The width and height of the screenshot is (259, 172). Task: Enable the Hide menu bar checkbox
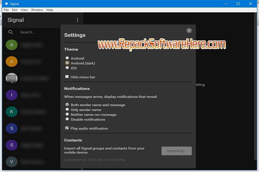[67, 77]
